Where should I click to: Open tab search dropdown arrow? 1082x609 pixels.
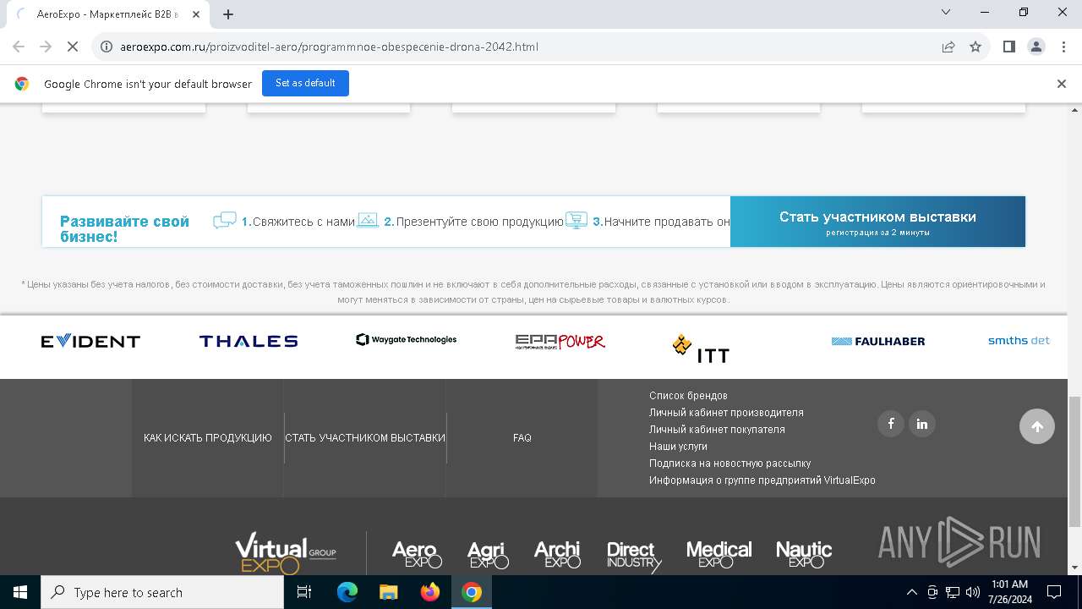point(946,12)
